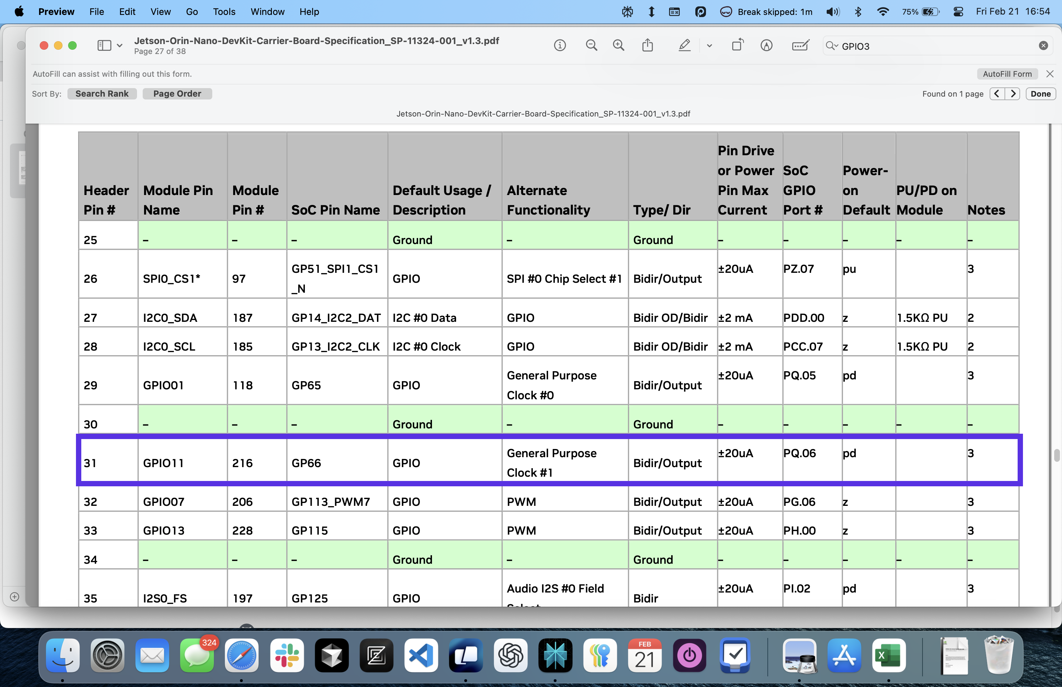
Task: Open Visual Studio Code from the Dock
Action: click(421, 655)
